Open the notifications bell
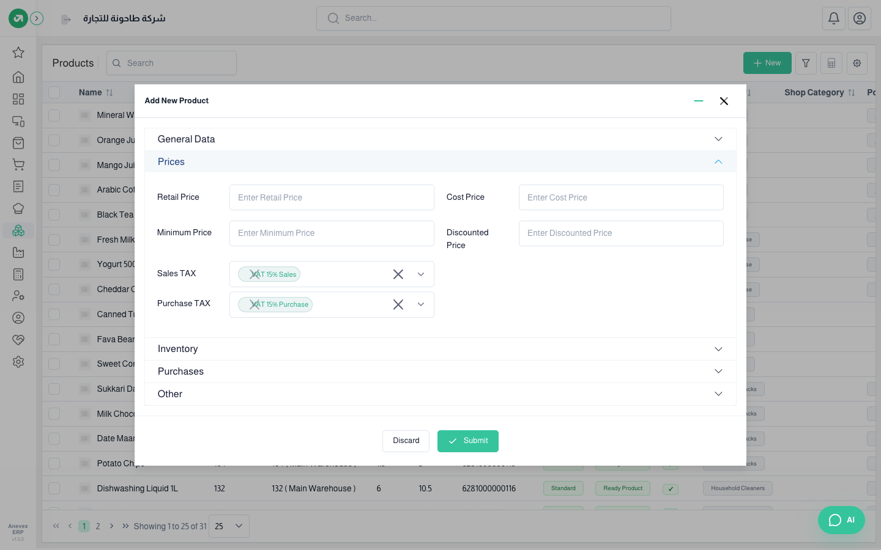 [834, 18]
